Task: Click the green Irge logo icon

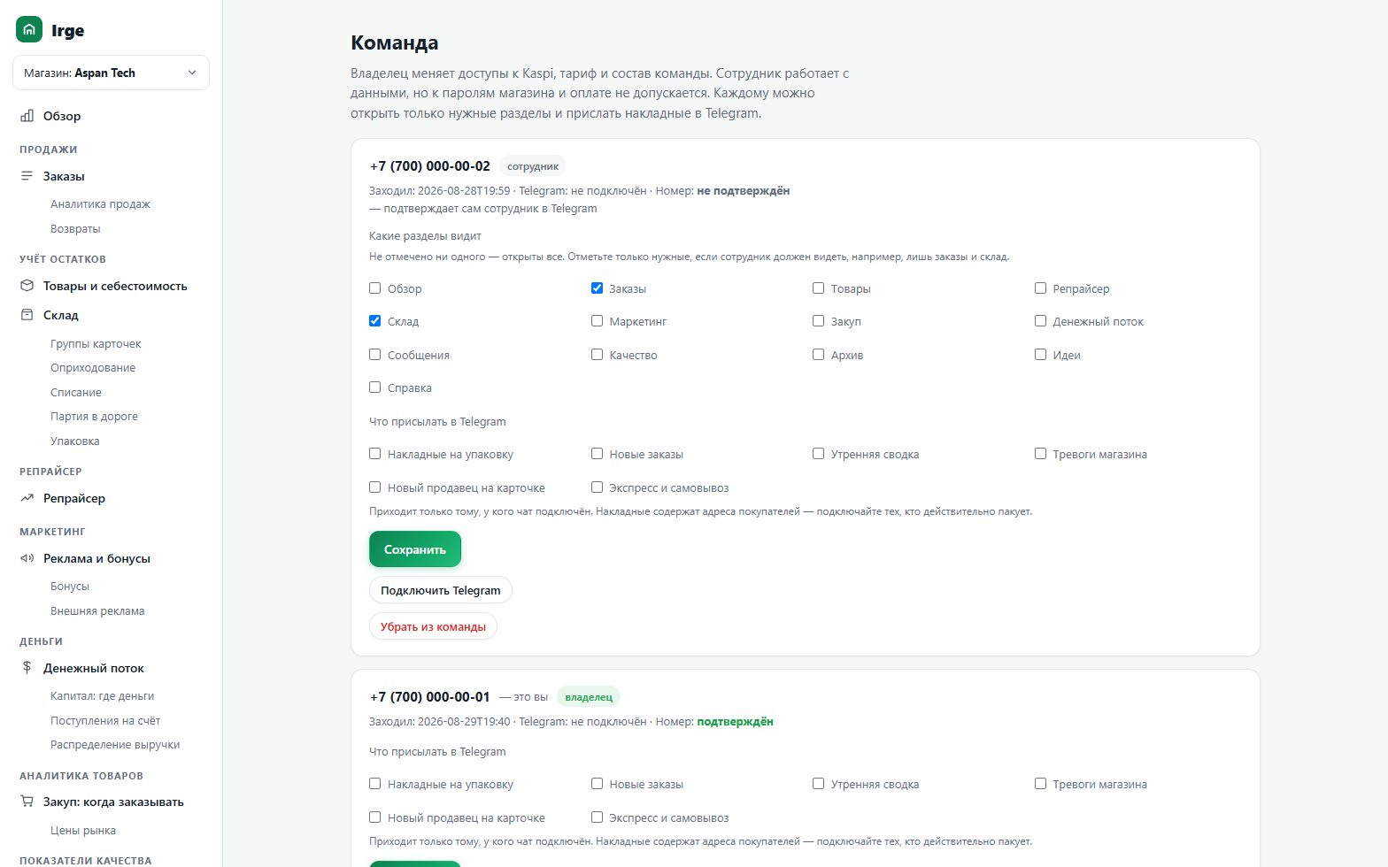Action: tap(29, 29)
